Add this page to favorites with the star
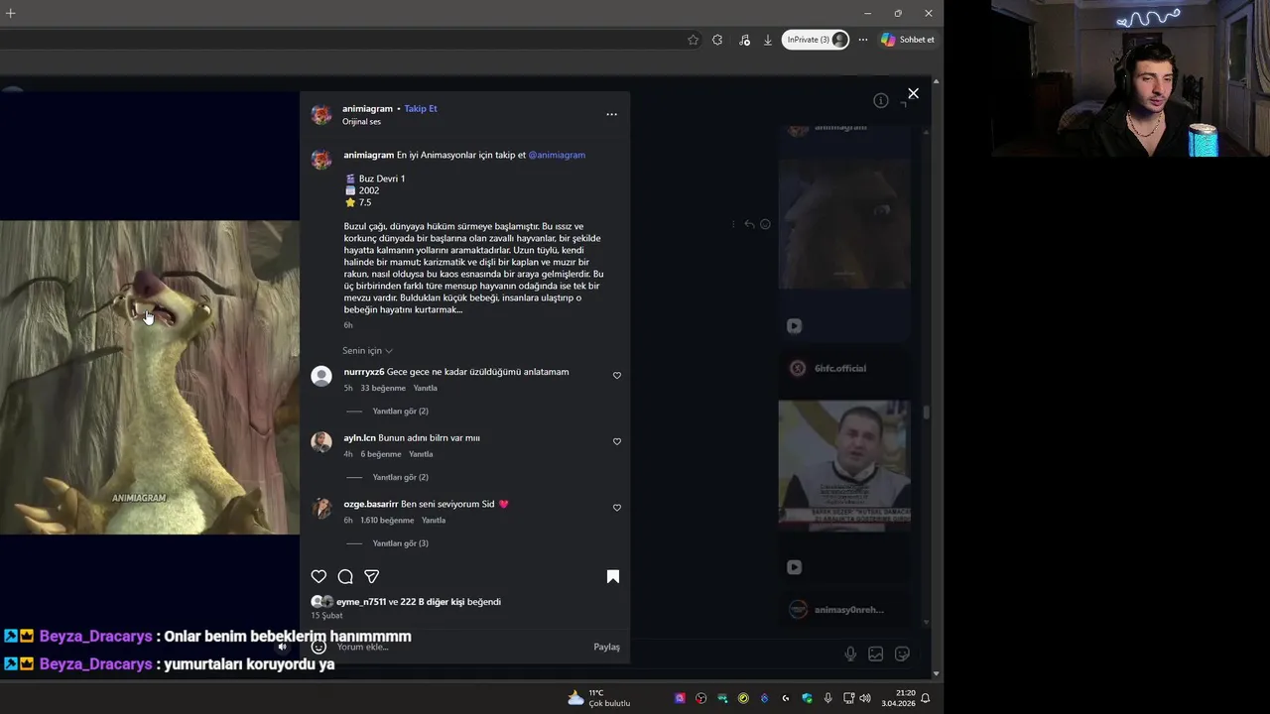The height and width of the screenshot is (714, 1270). pos(693,40)
